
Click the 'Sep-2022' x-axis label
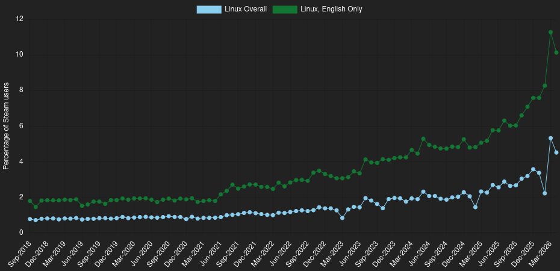(x=297, y=253)
